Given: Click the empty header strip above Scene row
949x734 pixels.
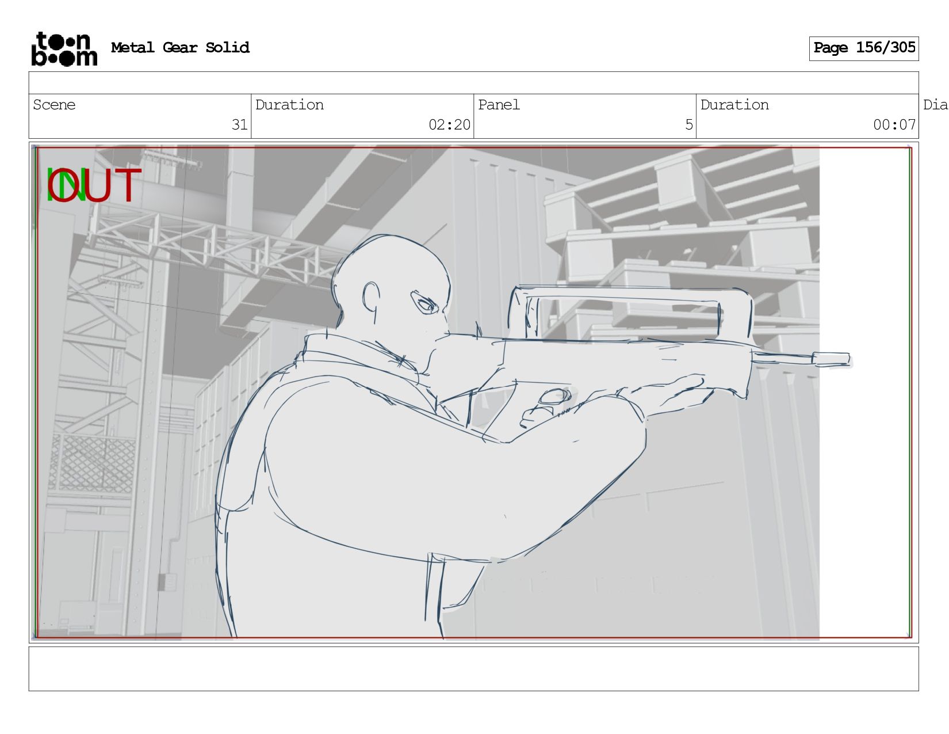Looking at the screenshot, I should [x=473, y=83].
